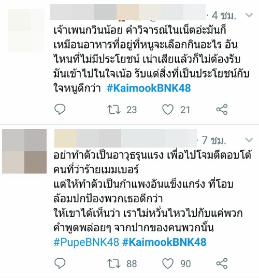Share the first tweet
This screenshot has width=259, height=278.
pos(222,110)
